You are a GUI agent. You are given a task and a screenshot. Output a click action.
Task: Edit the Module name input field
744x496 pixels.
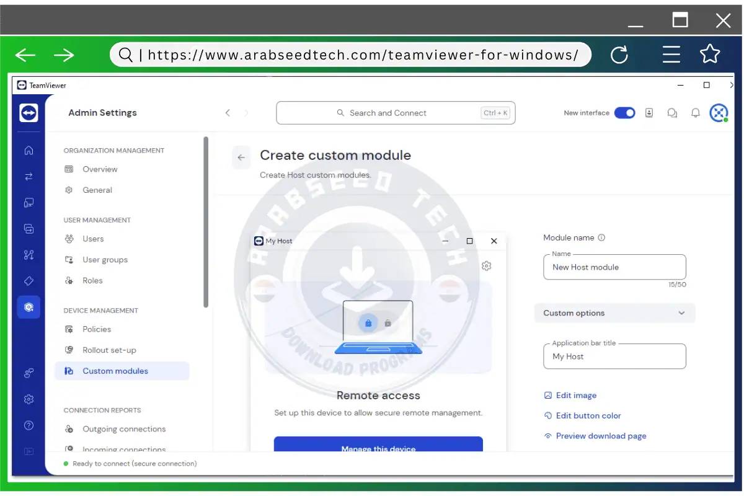tap(614, 267)
